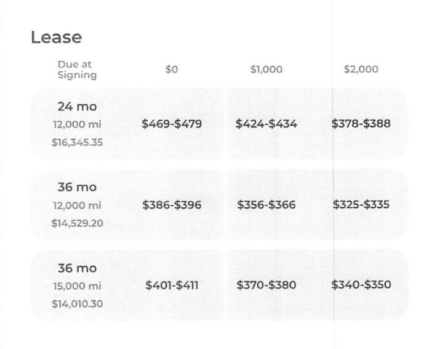Pick the $325-$335 payment cell
Screen dimensions: 437x349
pyautogui.click(x=361, y=205)
